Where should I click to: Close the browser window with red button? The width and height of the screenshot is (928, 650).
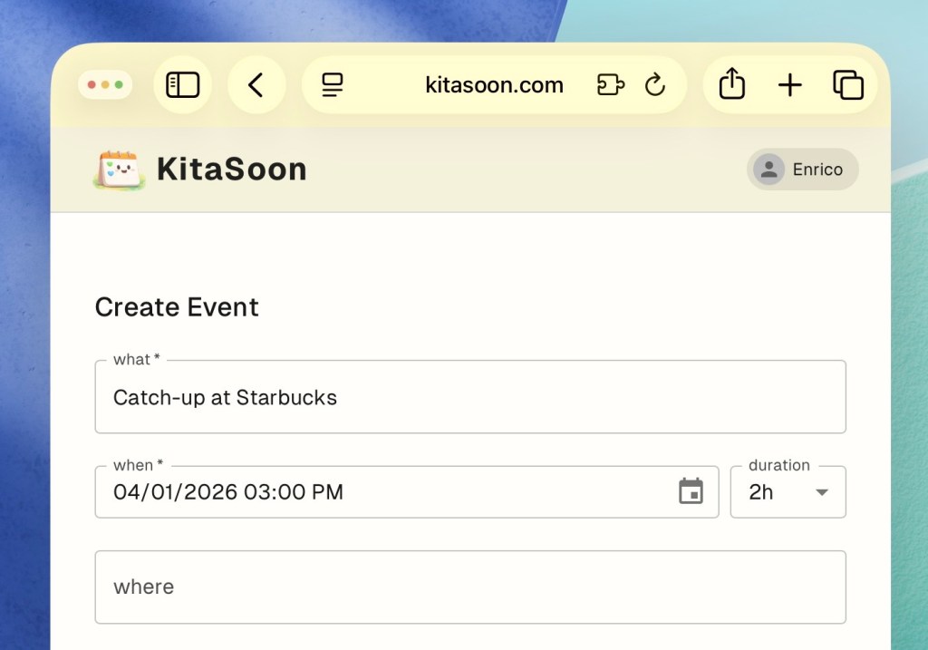[92, 85]
